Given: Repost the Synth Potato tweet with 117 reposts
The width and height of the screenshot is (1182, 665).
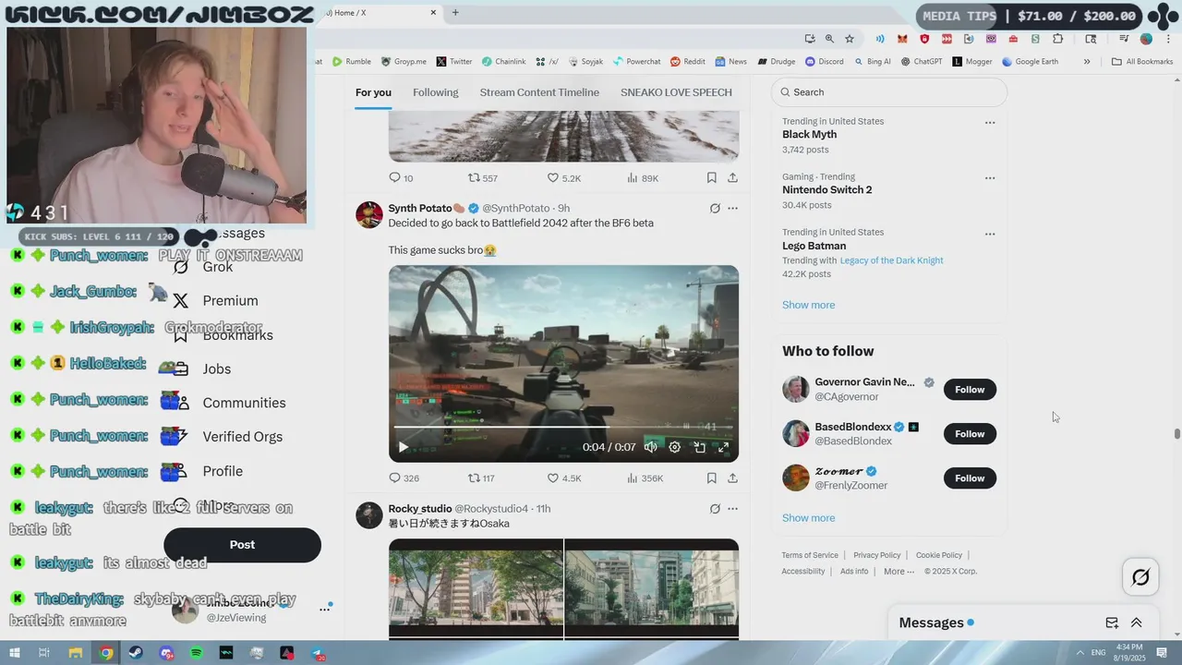Looking at the screenshot, I should (481, 478).
